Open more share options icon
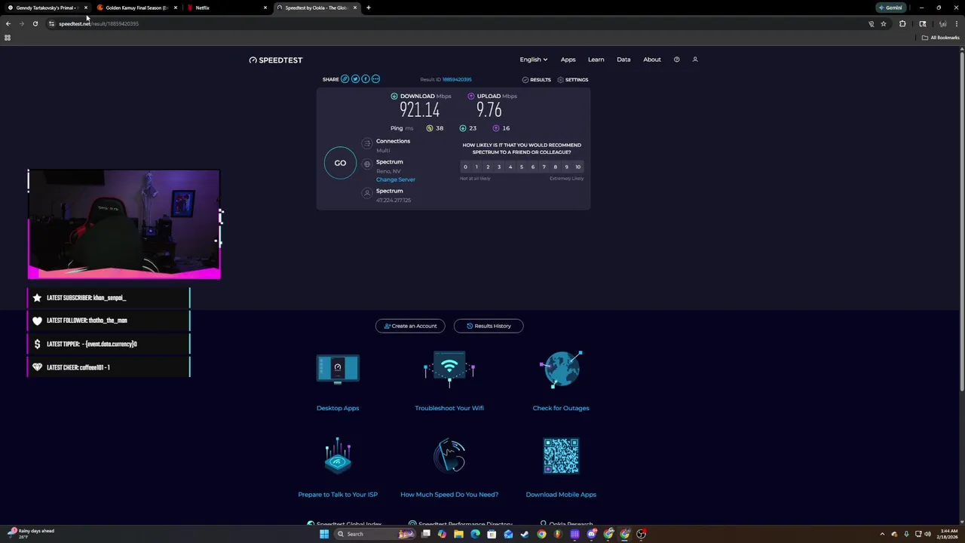Screen dimensions: 965x543 pos(375,79)
